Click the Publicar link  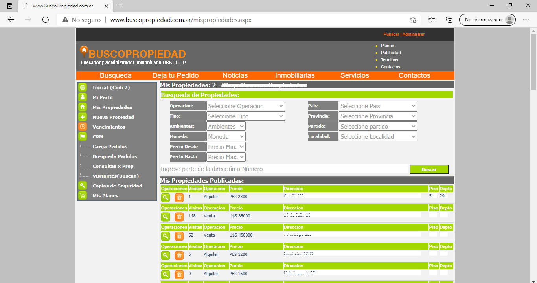tap(391, 35)
